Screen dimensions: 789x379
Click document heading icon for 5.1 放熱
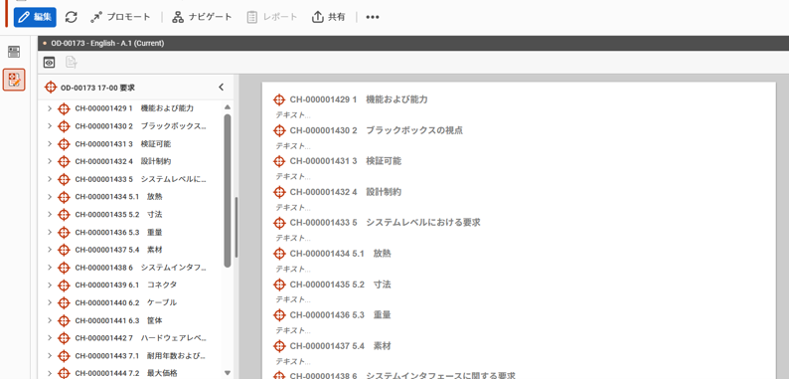point(279,254)
